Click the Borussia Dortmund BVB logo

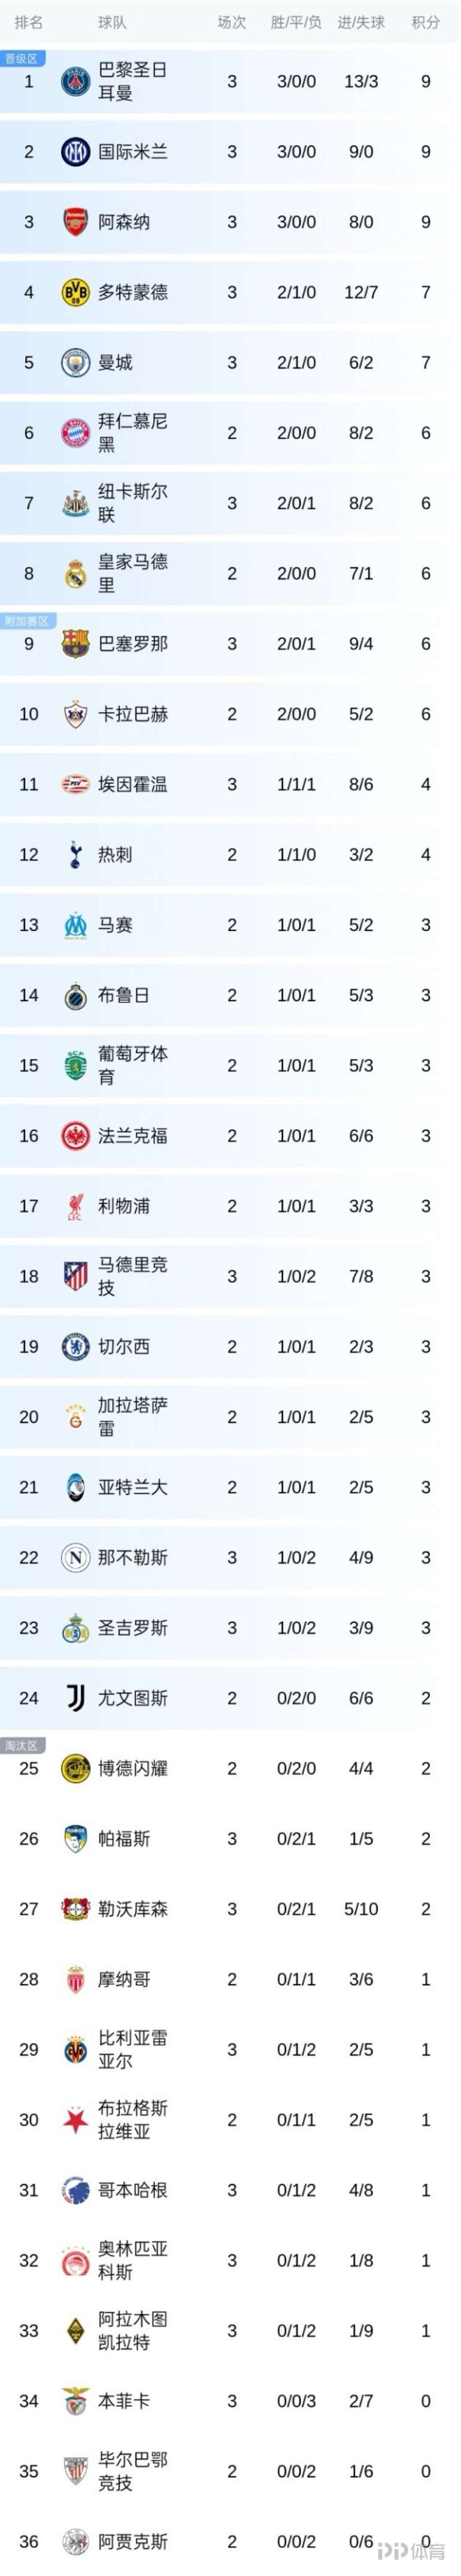[x=75, y=292]
